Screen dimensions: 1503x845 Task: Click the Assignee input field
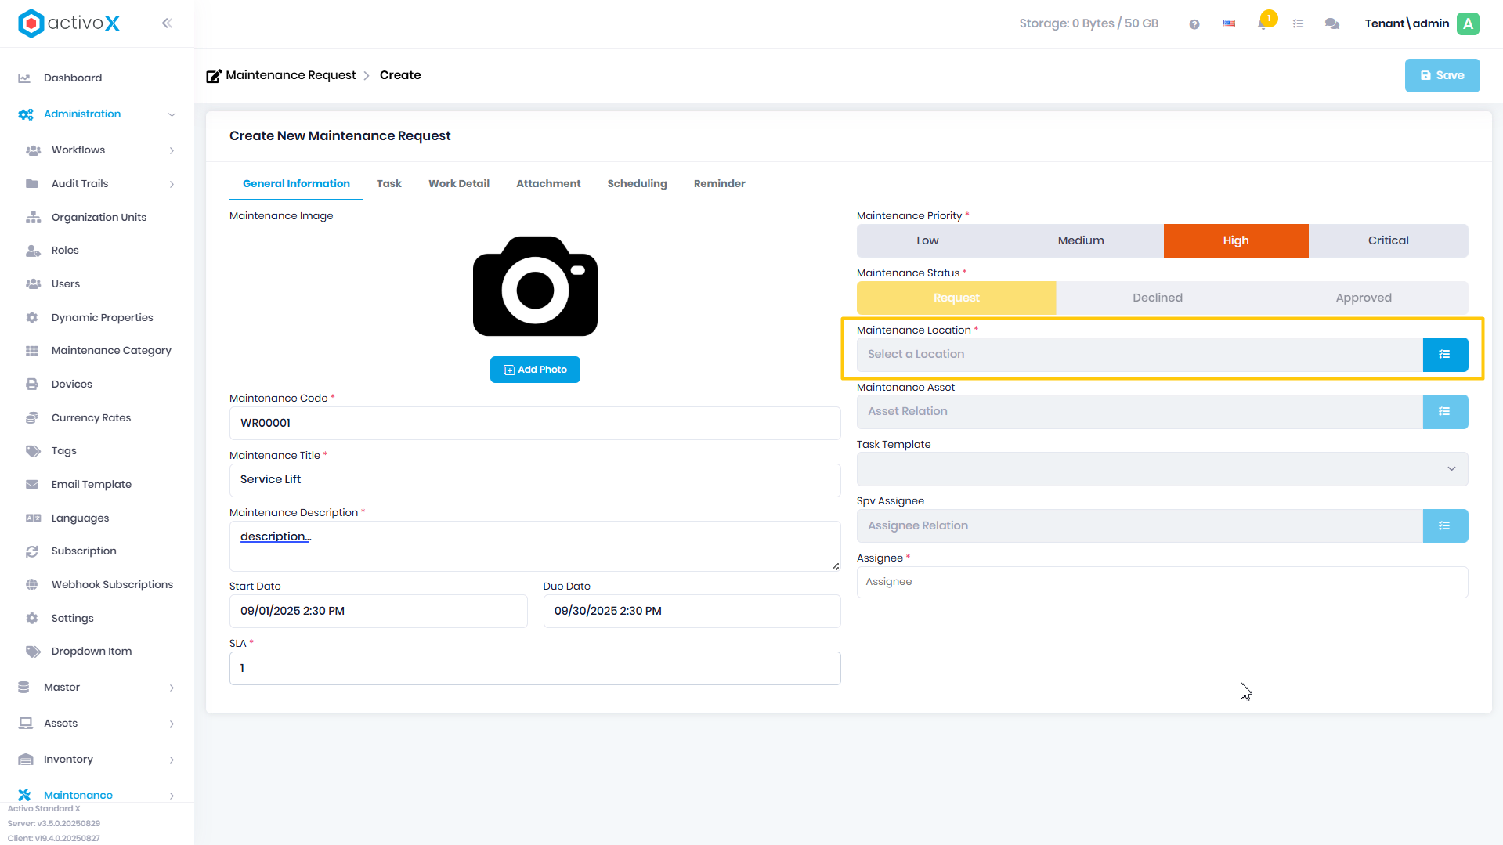[x=1162, y=583]
